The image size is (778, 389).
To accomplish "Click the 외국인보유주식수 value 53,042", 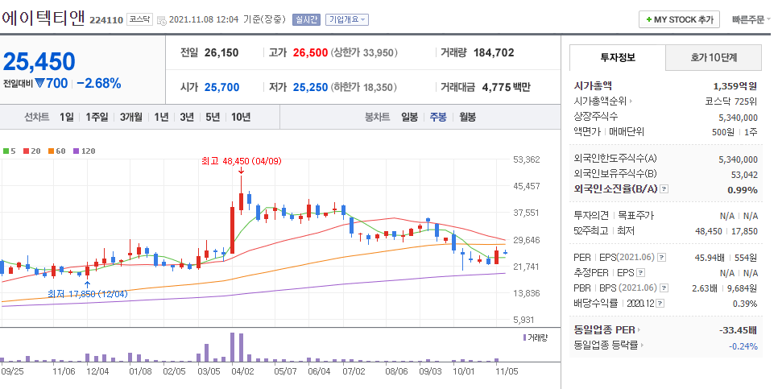I will tap(745, 174).
